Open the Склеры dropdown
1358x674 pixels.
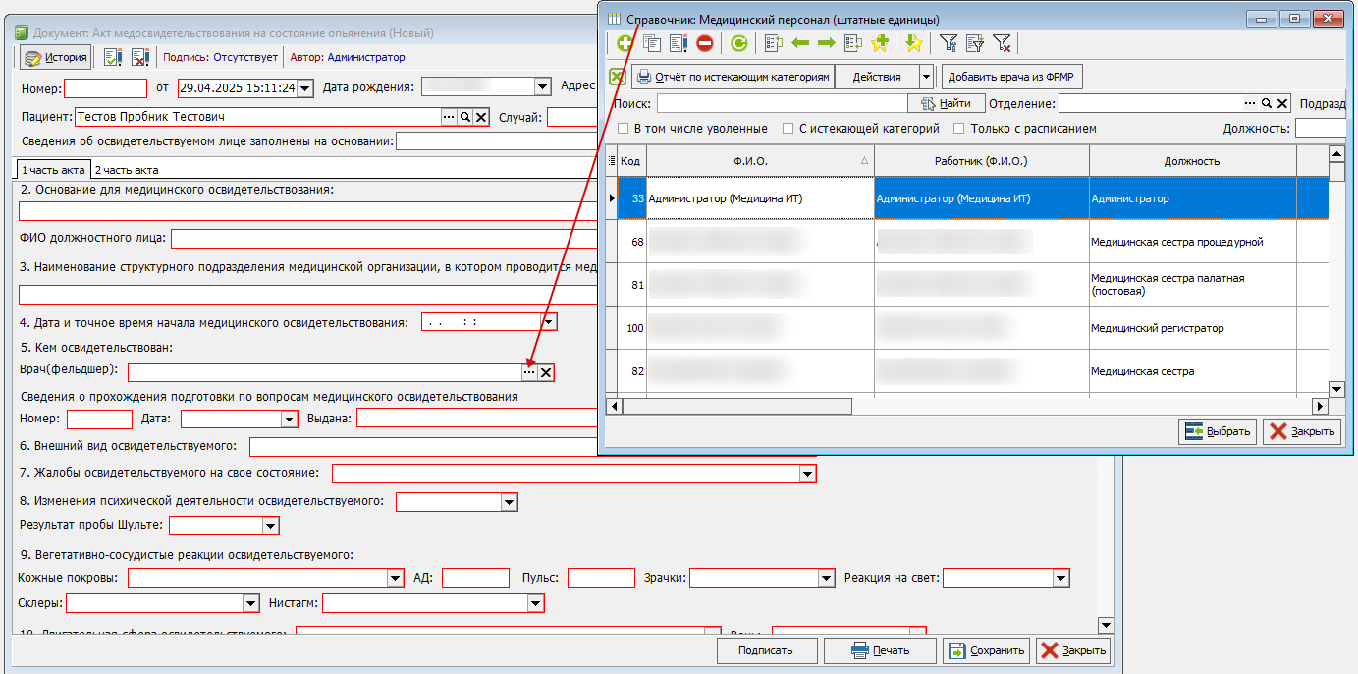(250, 603)
